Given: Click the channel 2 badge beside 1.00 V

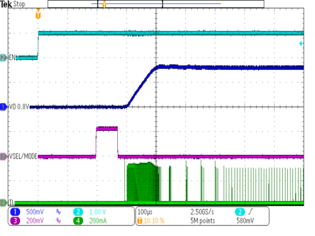Looking at the screenshot, I should (78, 212).
